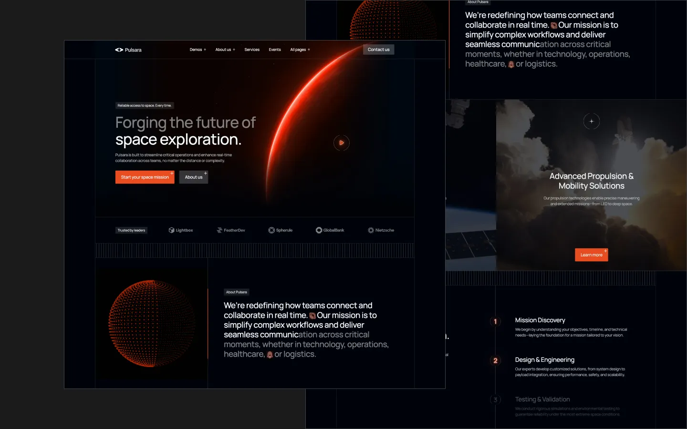Click the FeatherDev brand logo
Image resolution: width=687 pixels, height=429 pixels.
tap(231, 230)
